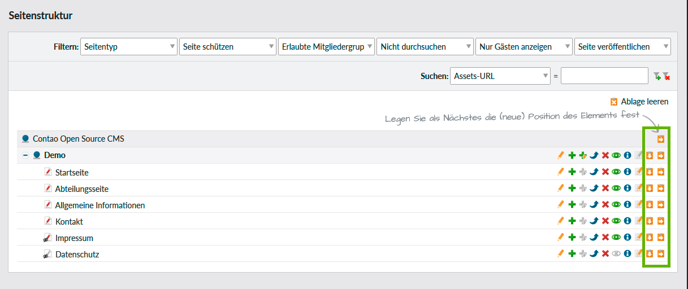
Task: Click the search text input field
Action: 604,76
